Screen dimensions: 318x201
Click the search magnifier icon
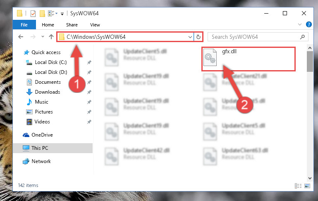tap(302, 37)
